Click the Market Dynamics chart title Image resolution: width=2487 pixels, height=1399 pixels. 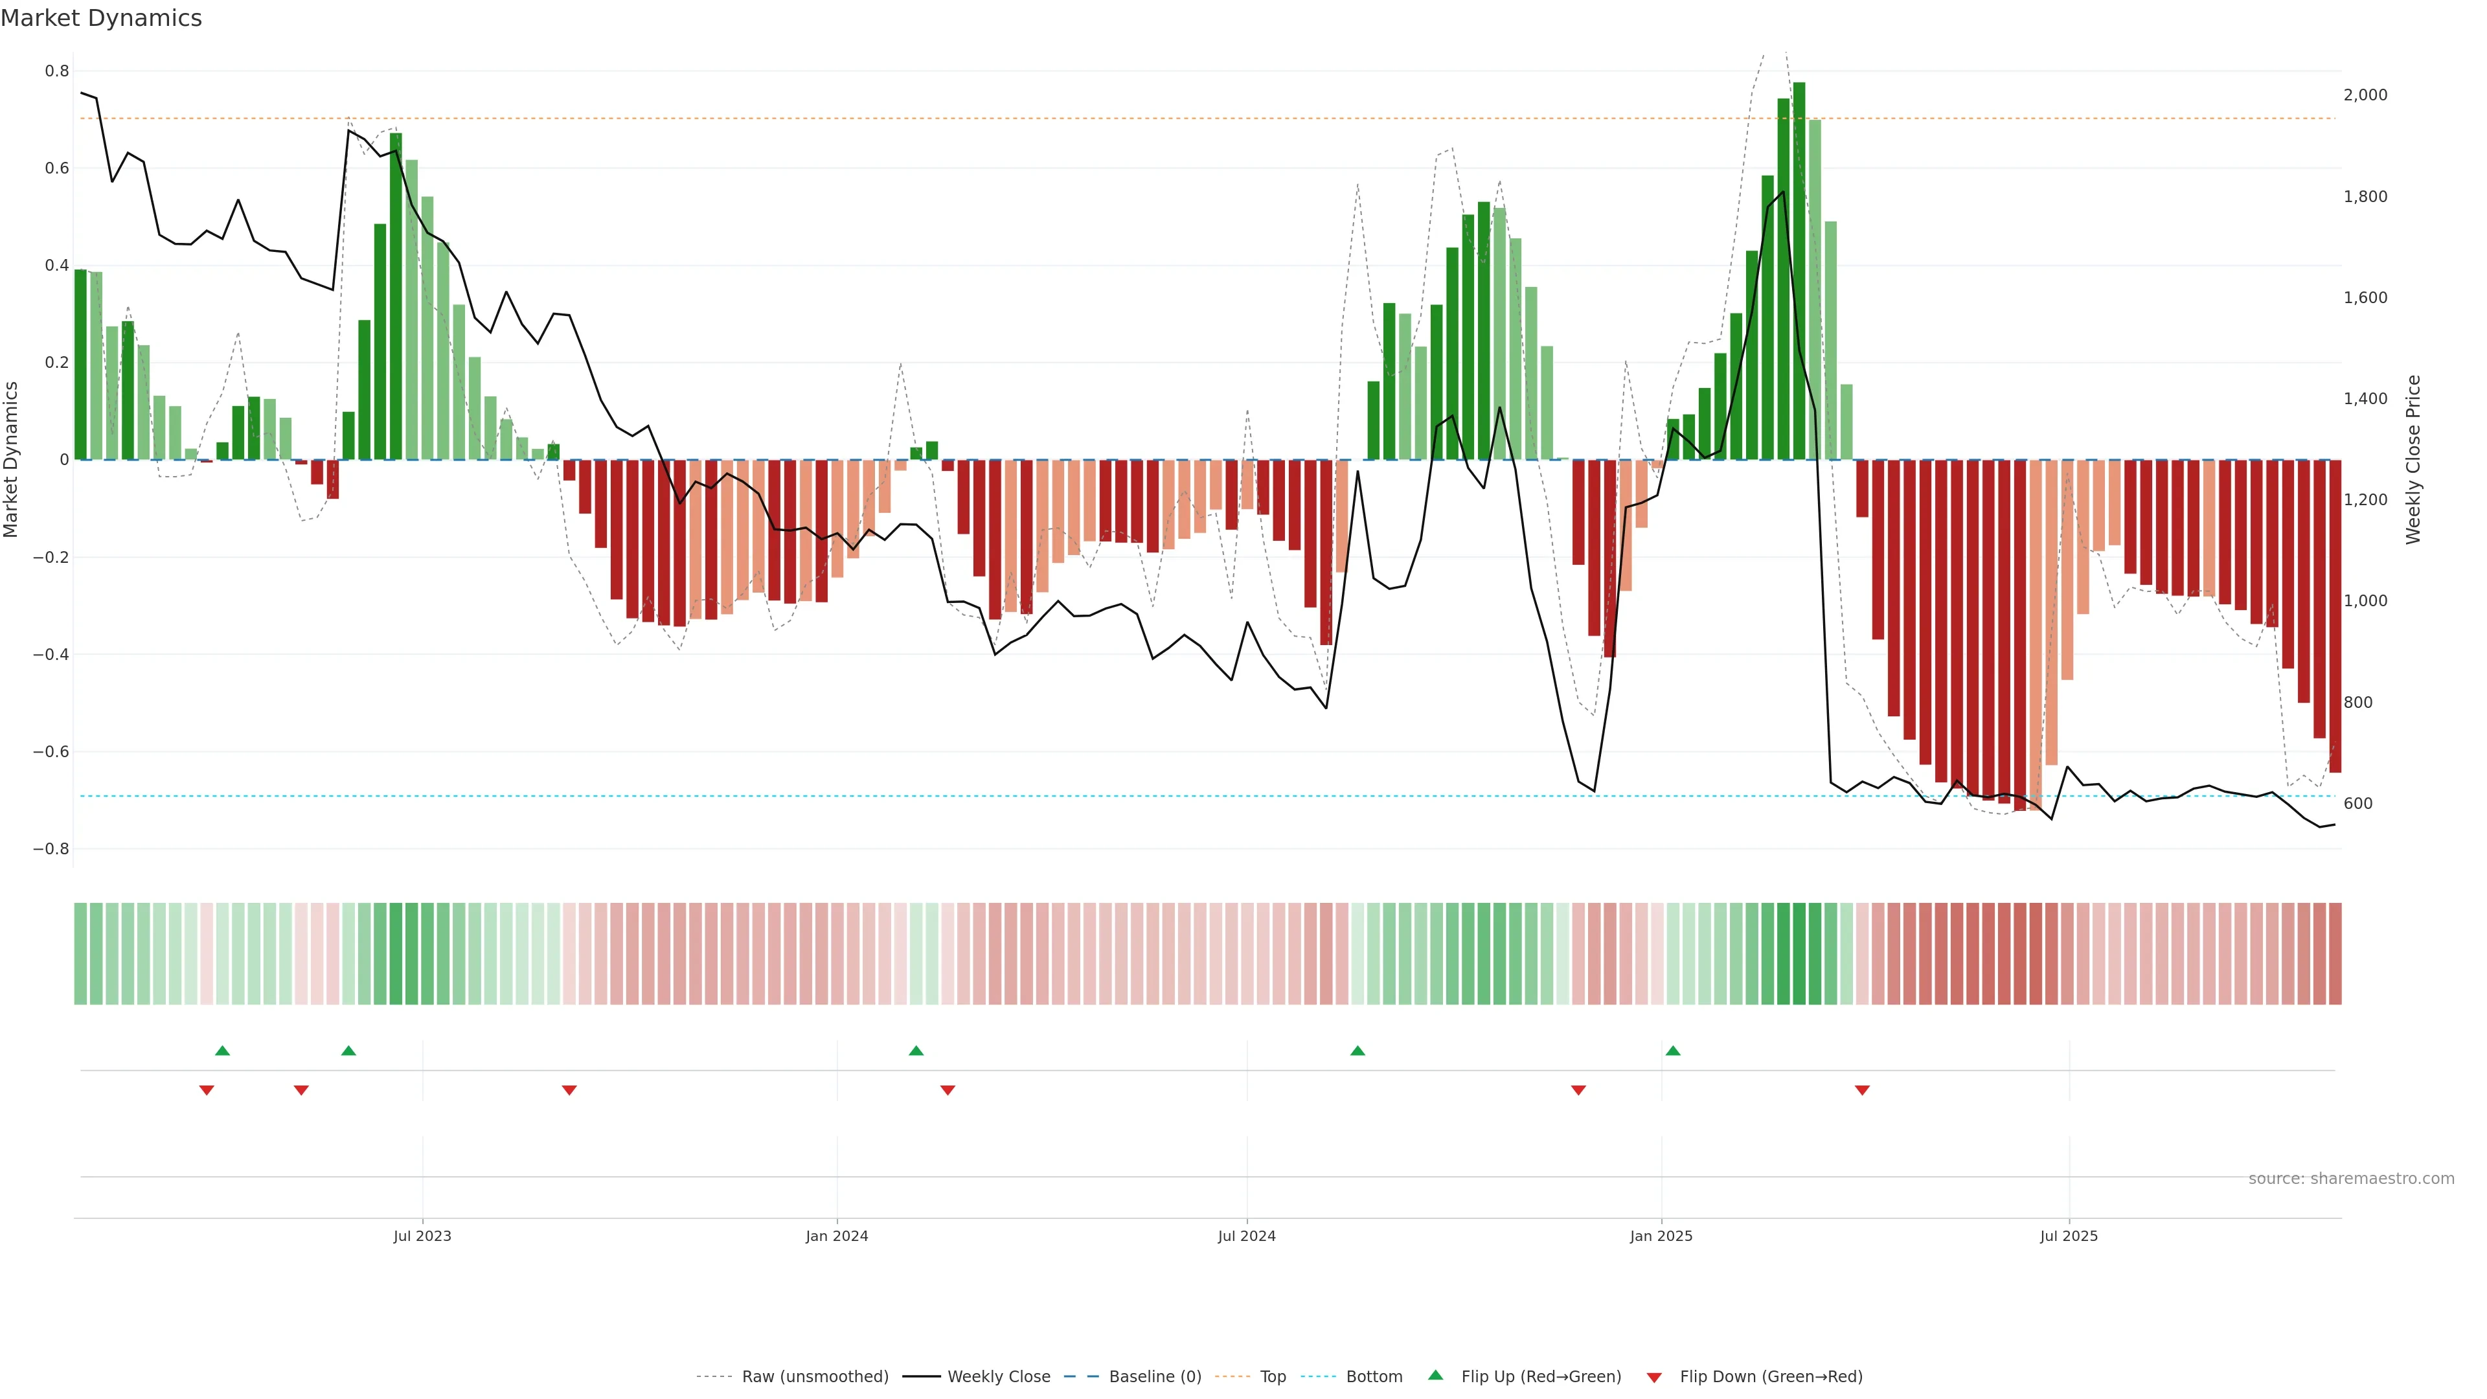pos(102,18)
